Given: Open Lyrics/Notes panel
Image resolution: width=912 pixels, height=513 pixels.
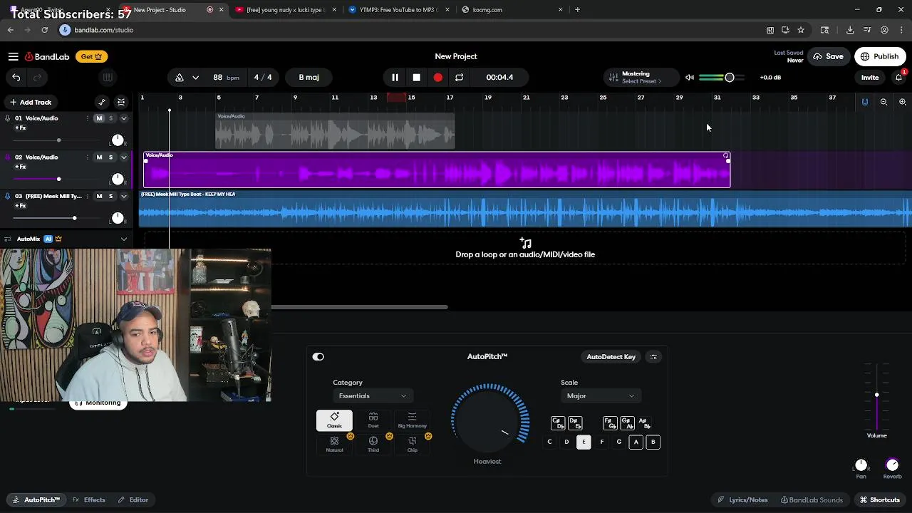Looking at the screenshot, I should (x=742, y=500).
